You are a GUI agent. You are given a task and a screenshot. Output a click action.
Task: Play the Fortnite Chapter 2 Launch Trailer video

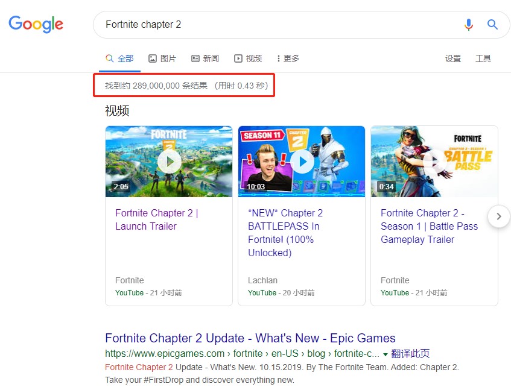(x=169, y=162)
